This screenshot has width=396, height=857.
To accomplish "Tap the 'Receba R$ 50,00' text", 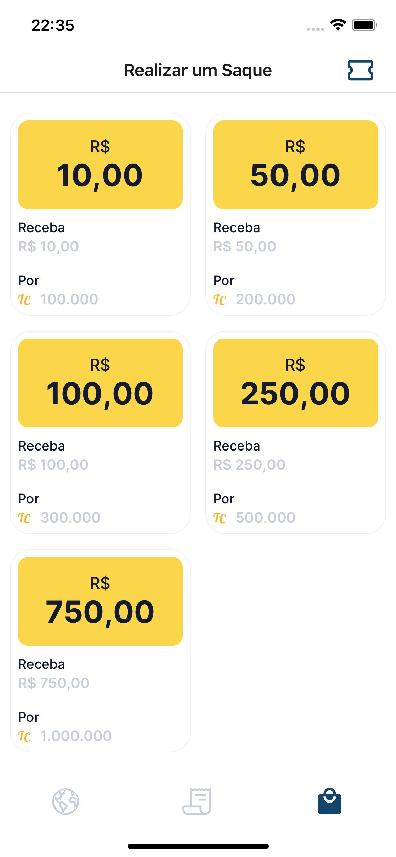I will point(245,237).
